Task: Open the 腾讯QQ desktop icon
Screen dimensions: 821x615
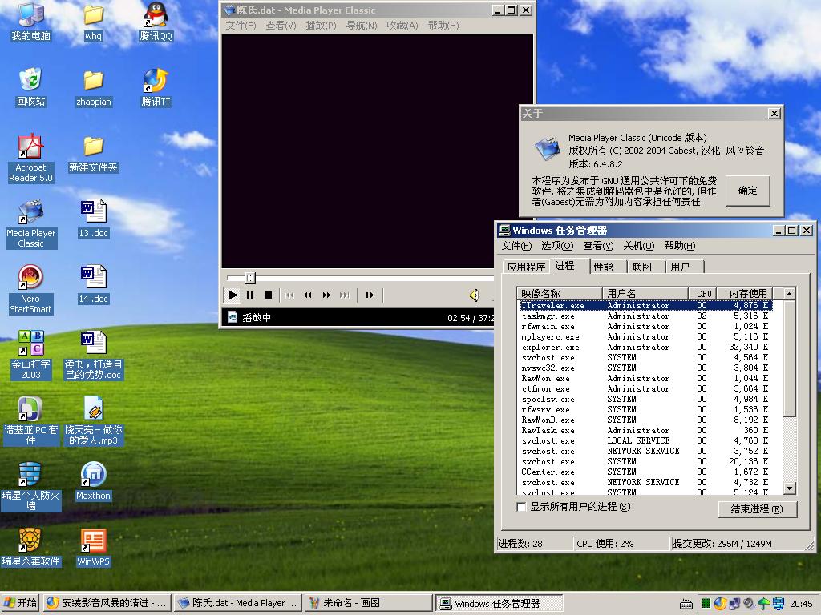Action: pos(156,22)
